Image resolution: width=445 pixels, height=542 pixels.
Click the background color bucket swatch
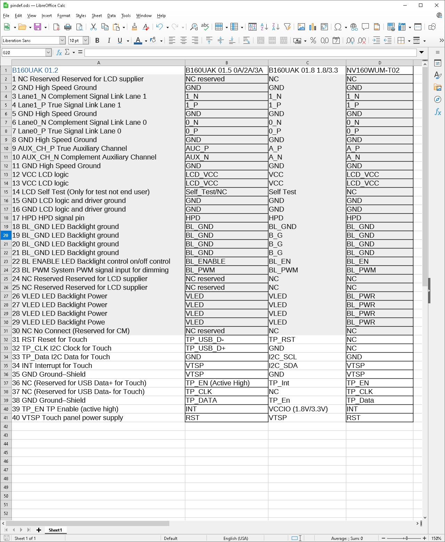click(x=153, y=41)
